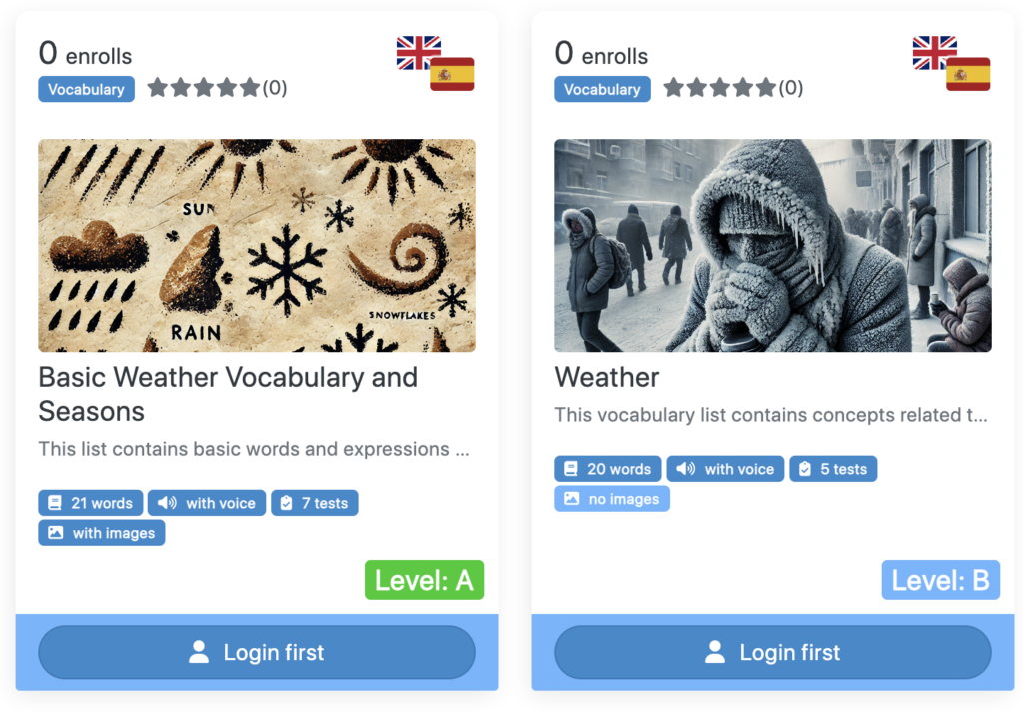Image resolution: width=1023 pixels, height=712 pixels.
Task: Open the cave-painting weather symbols thumbnail
Action: click(257, 246)
